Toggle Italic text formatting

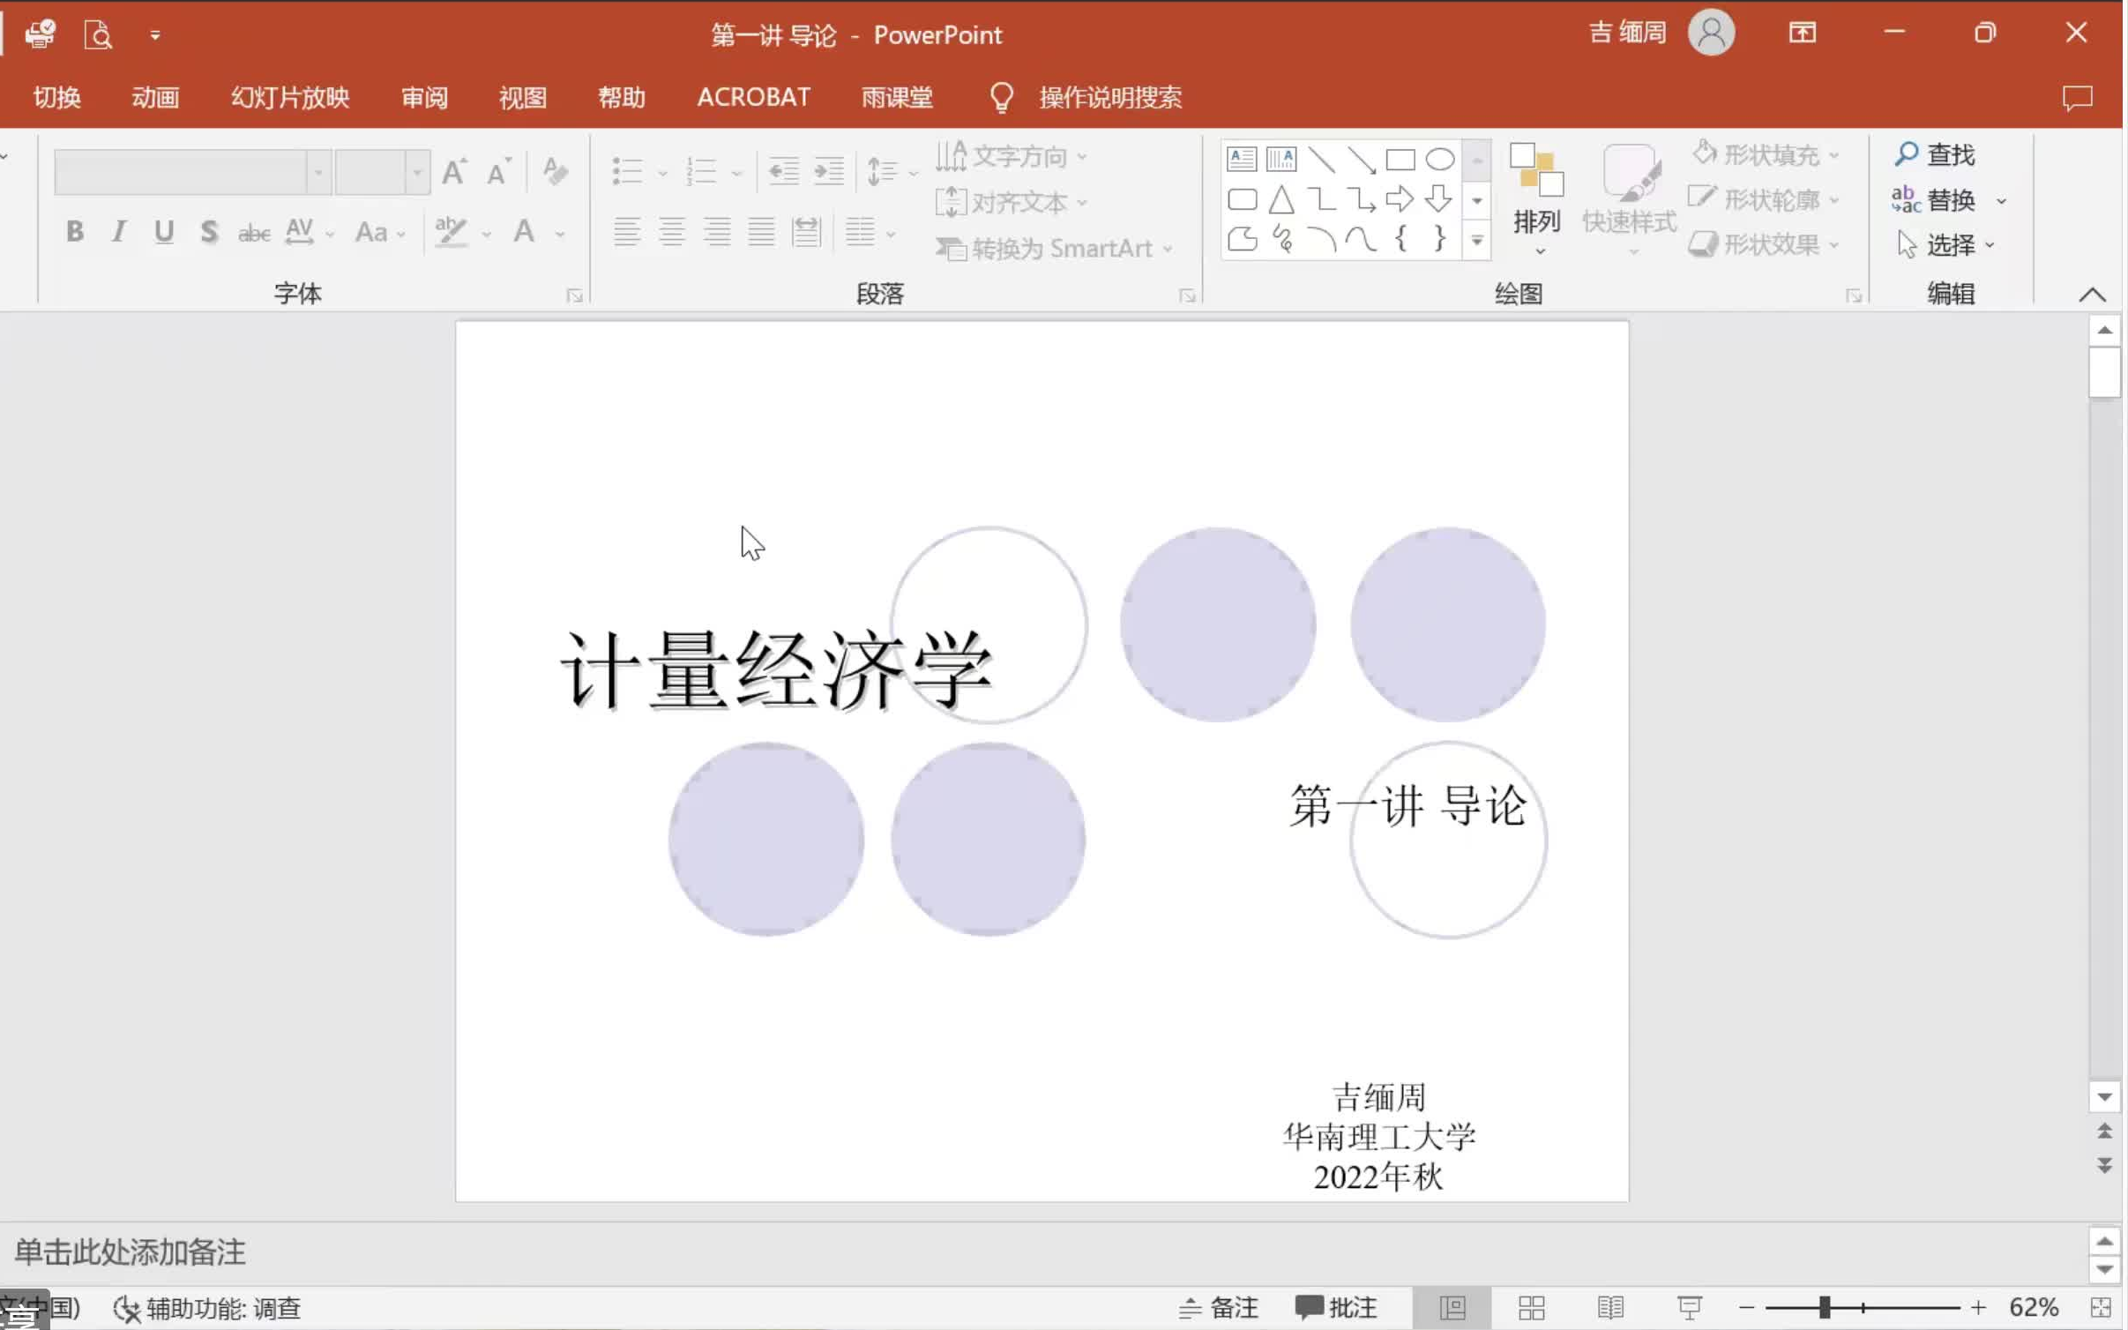tap(118, 232)
